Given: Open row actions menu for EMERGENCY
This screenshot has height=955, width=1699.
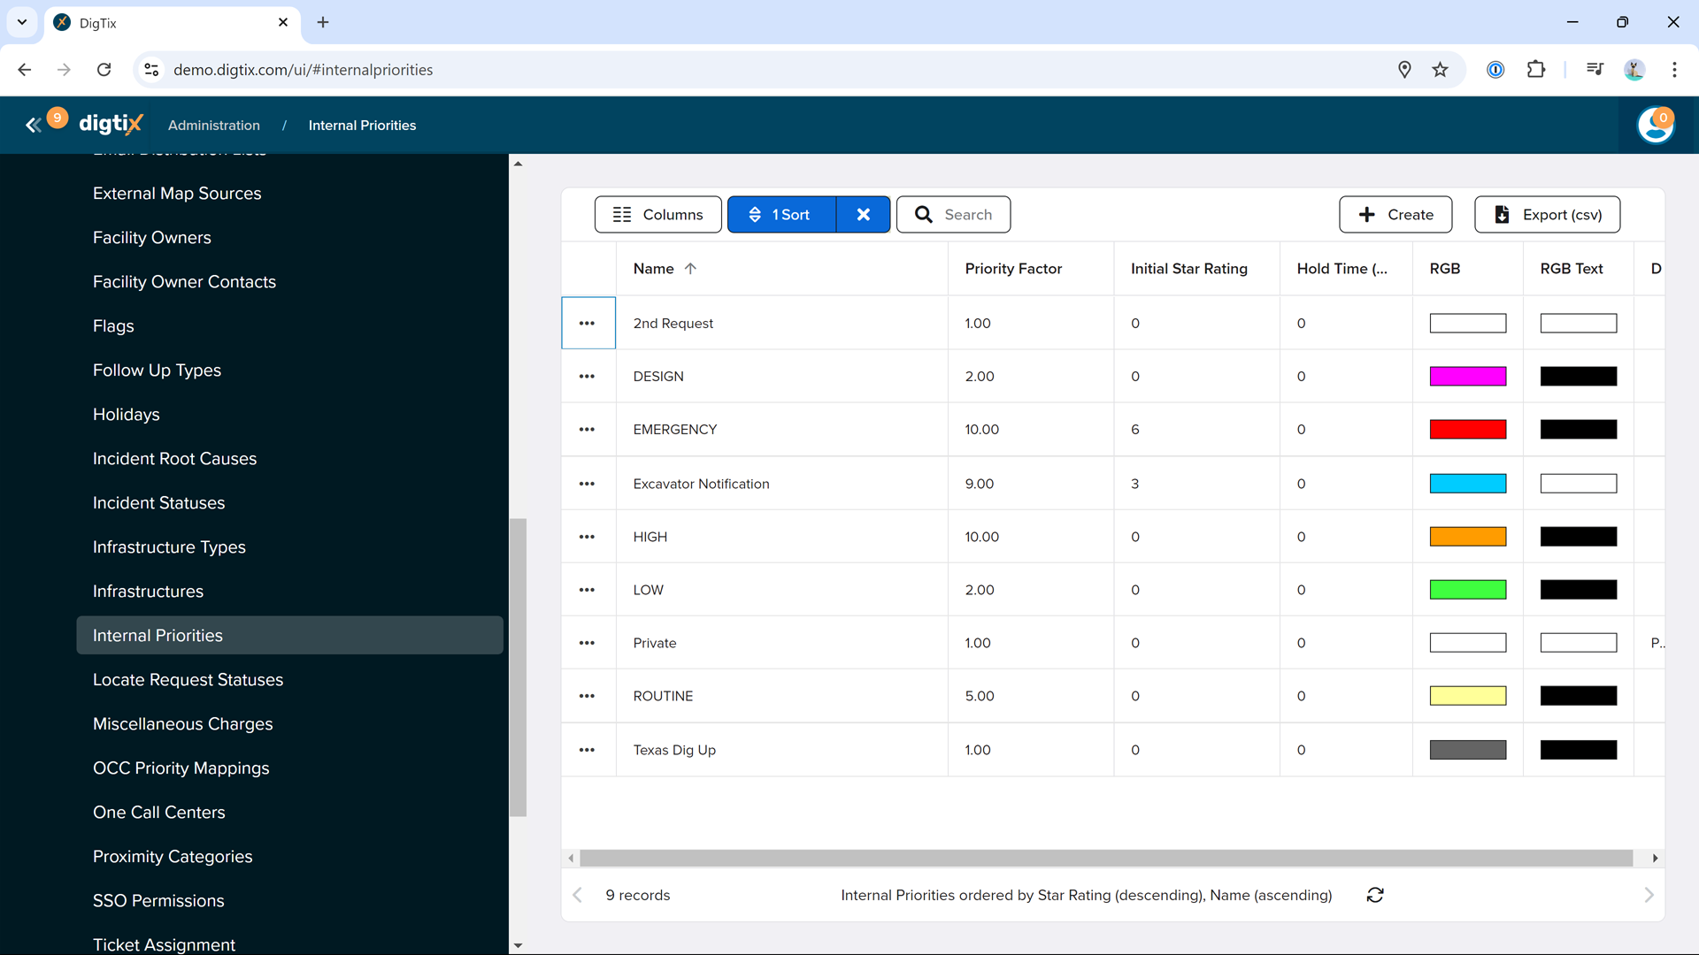Looking at the screenshot, I should coord(587,430).
